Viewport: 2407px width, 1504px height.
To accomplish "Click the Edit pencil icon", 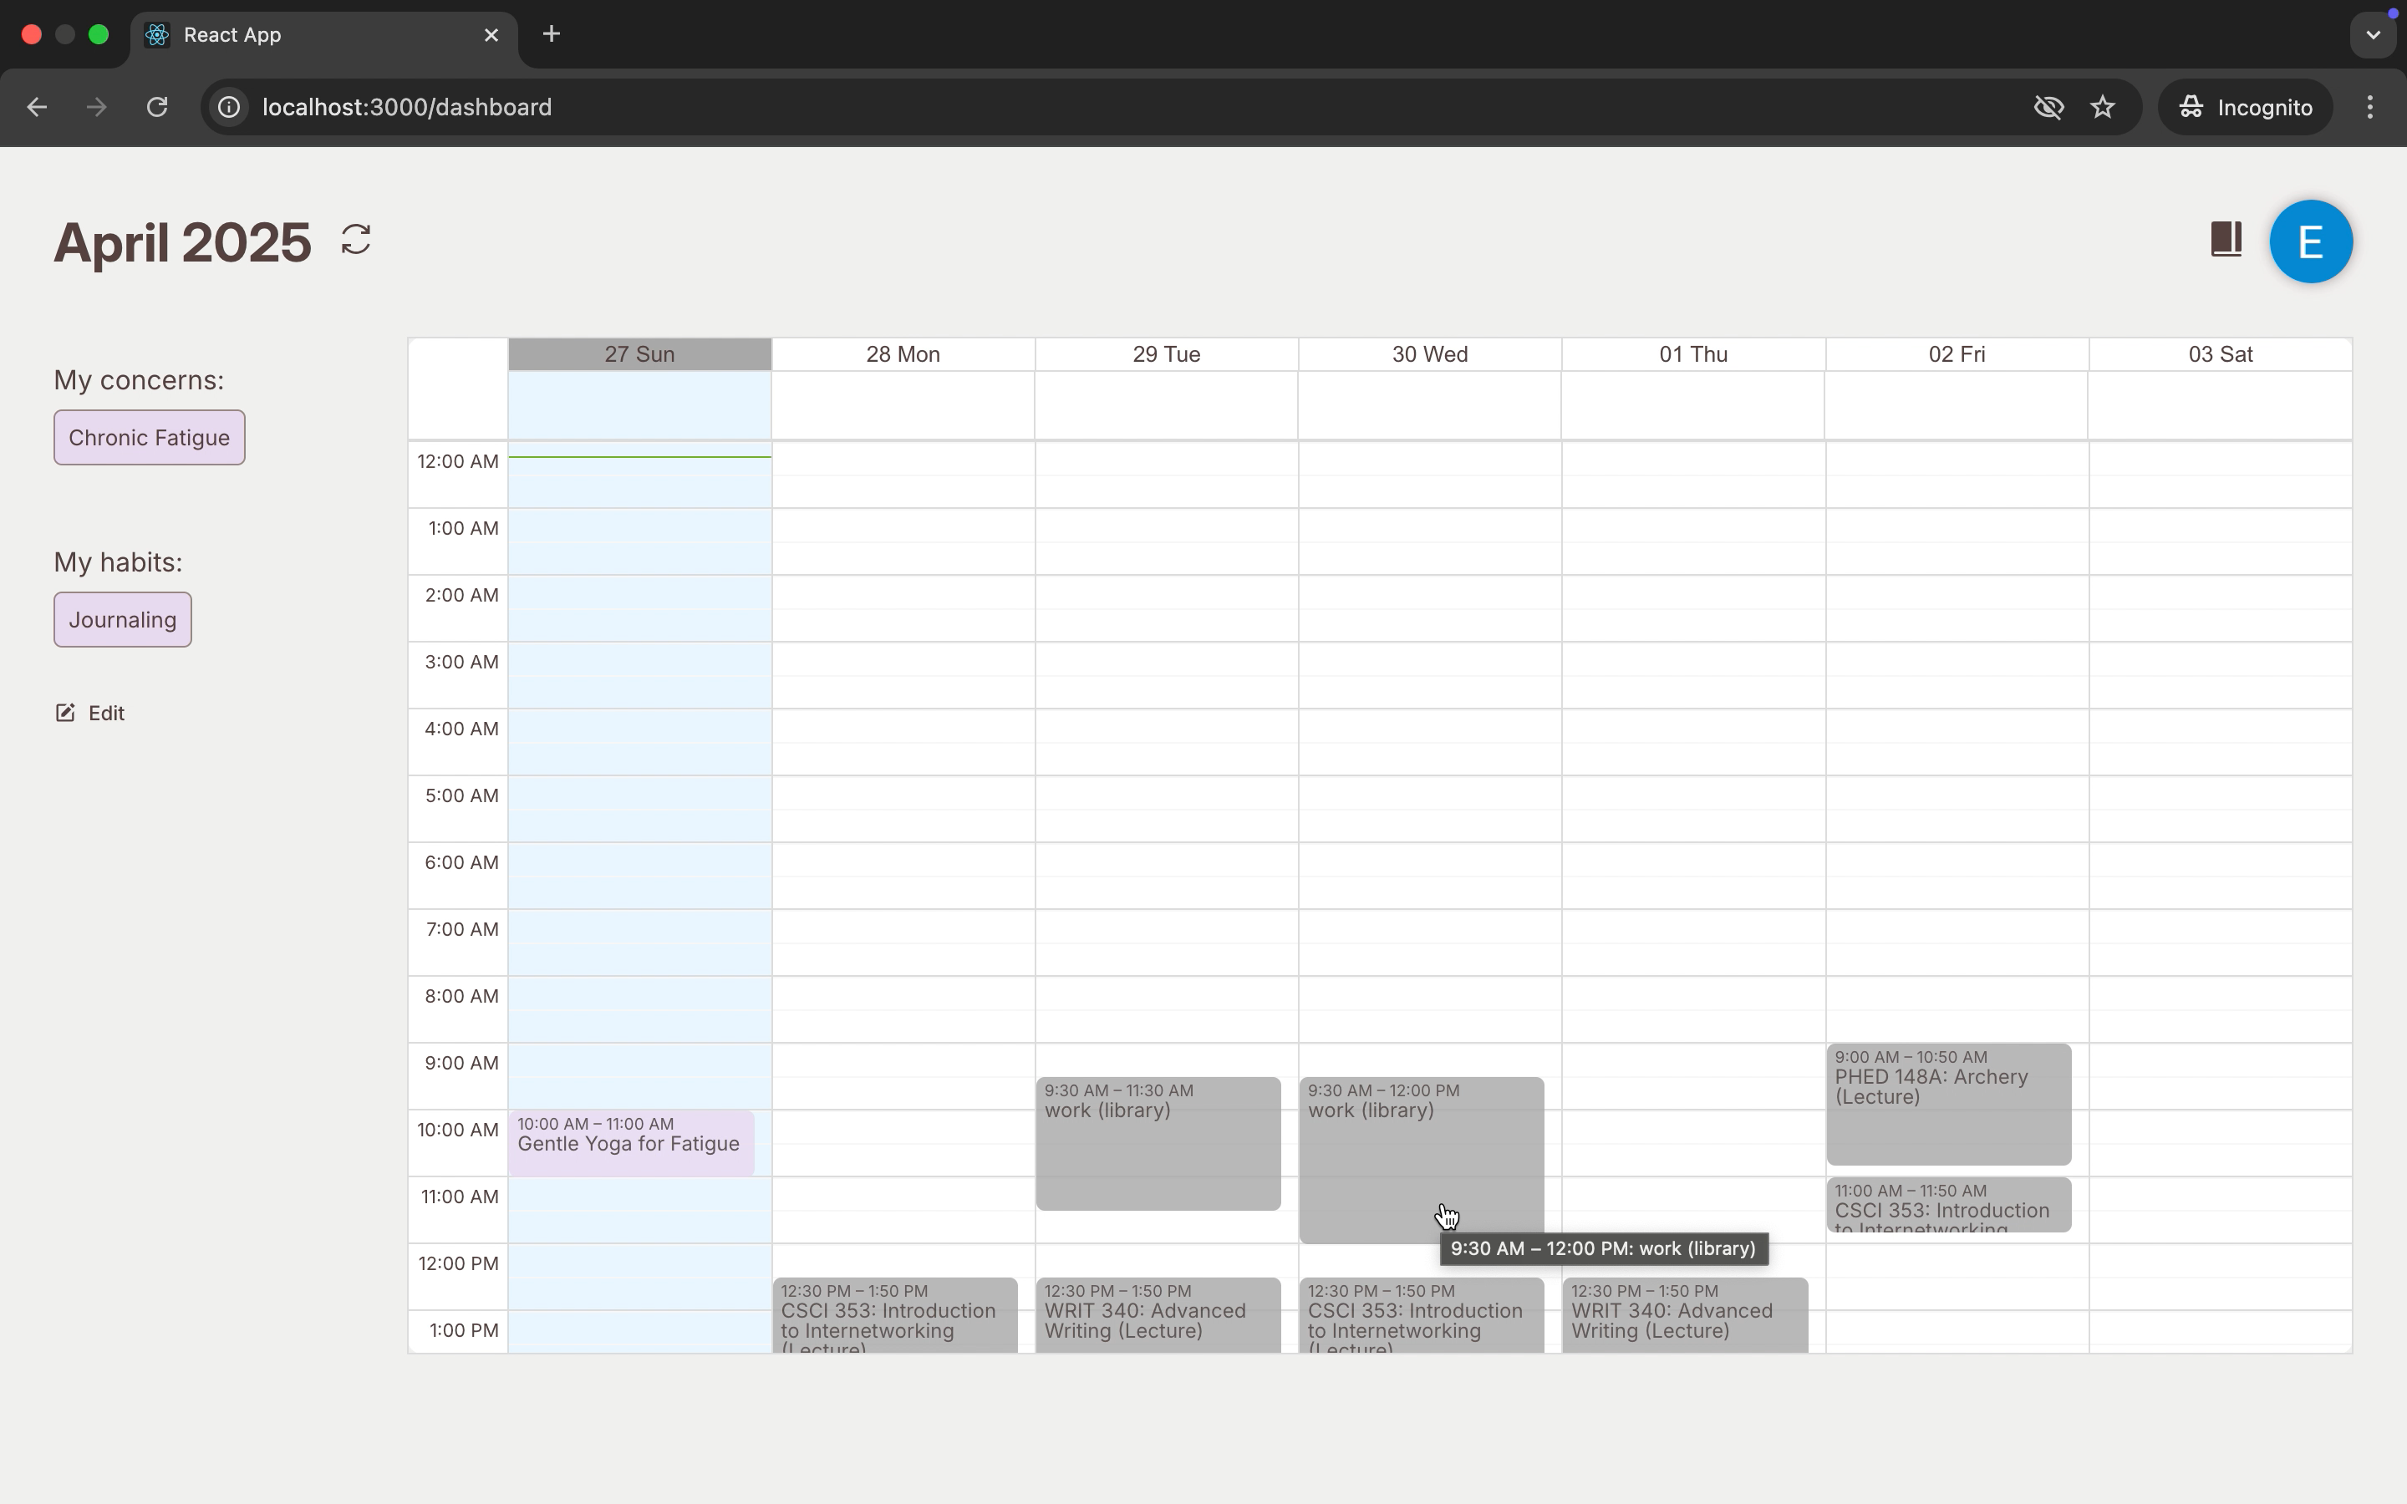I will [x=66, y=714].
